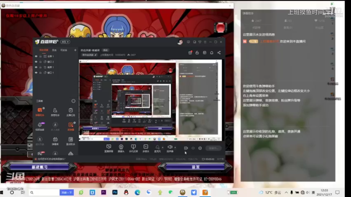This screenshot has height=197, width=351.
Task: Click the Windows taskbar search box
Action: point(44,192)
